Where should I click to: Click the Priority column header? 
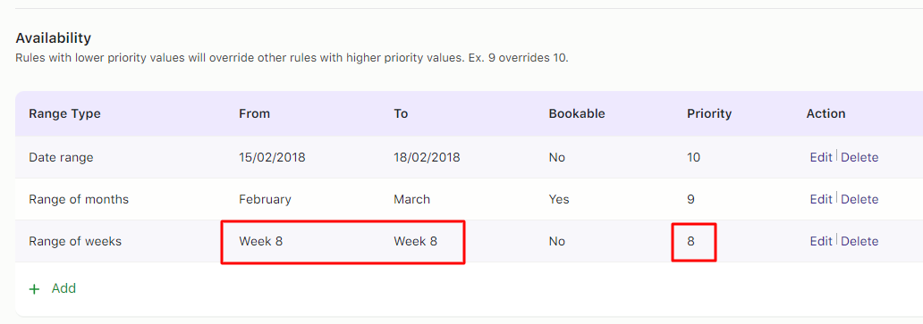[x=709, y=114]
